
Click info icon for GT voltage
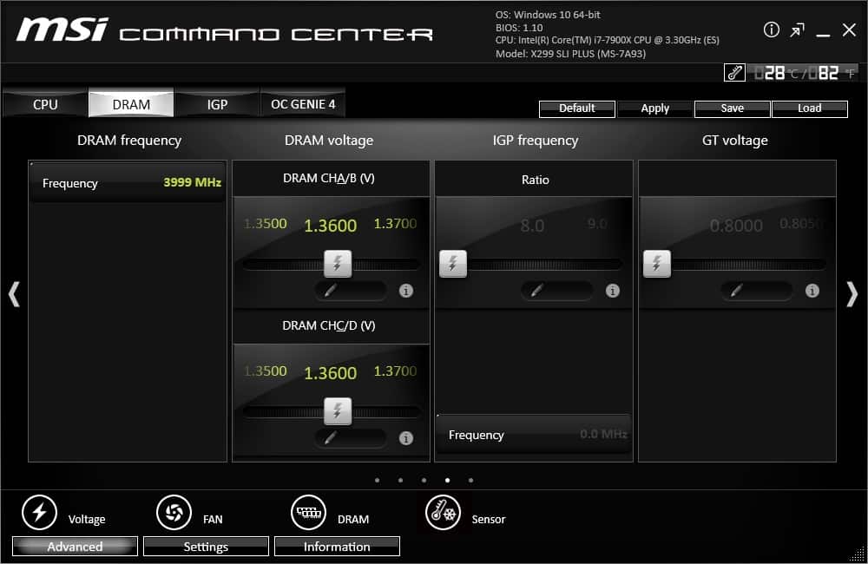click(812, 291)
